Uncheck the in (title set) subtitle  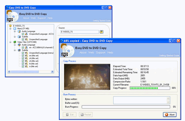pos(23,67)
